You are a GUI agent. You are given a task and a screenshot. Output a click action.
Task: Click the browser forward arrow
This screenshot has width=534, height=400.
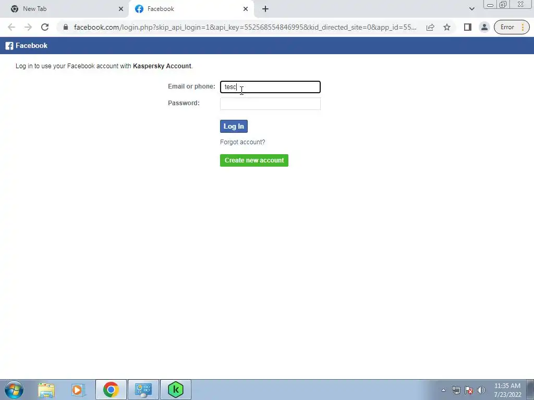[28, 27]
